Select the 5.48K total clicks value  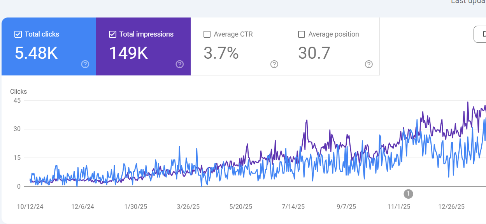pos(36,53)
